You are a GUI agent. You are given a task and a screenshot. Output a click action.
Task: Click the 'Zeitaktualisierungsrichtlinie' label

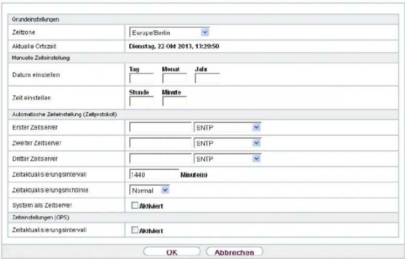[x=50, y=190]
